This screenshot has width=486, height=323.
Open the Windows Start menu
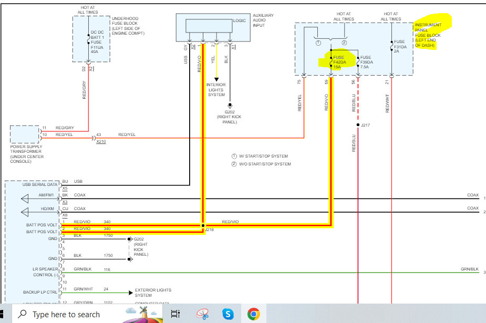3,314
